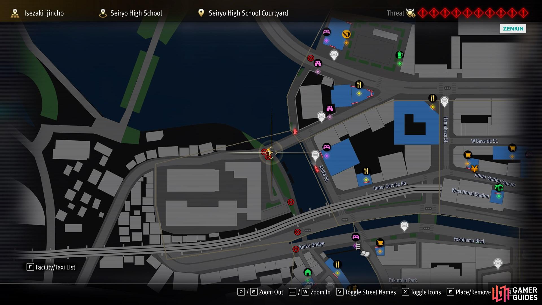The image size is (542, 305).
Task: Select the green globe icon near West Jinnai Station
Action: click(499, 188)
